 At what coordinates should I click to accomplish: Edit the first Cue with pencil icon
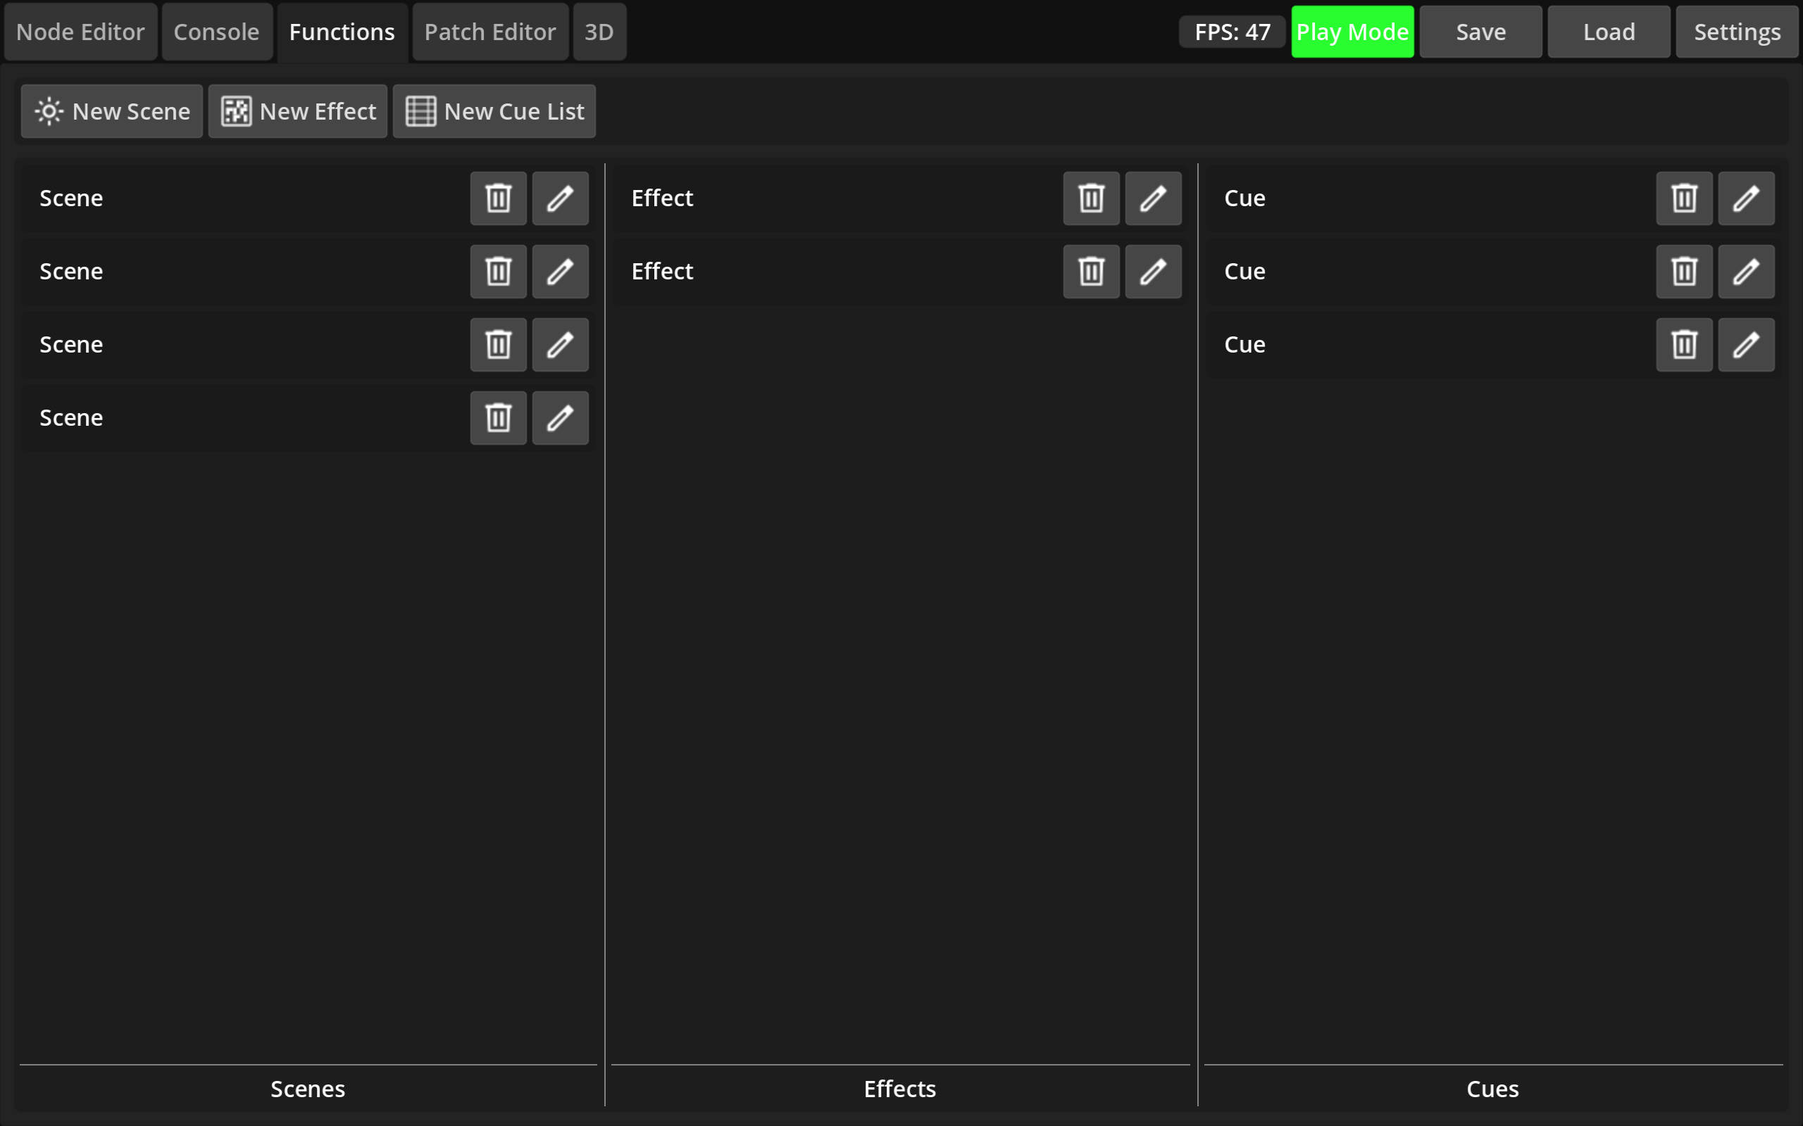point(1747,198)
